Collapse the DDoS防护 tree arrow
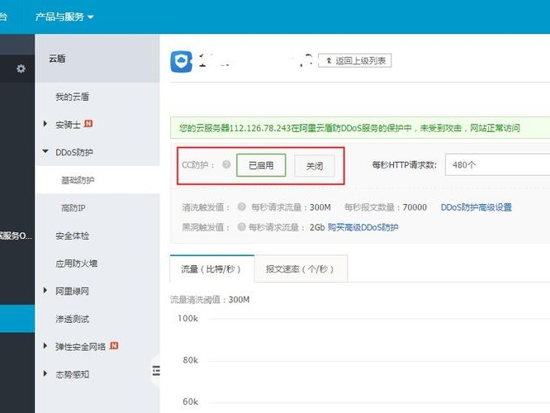 [45, 151]
